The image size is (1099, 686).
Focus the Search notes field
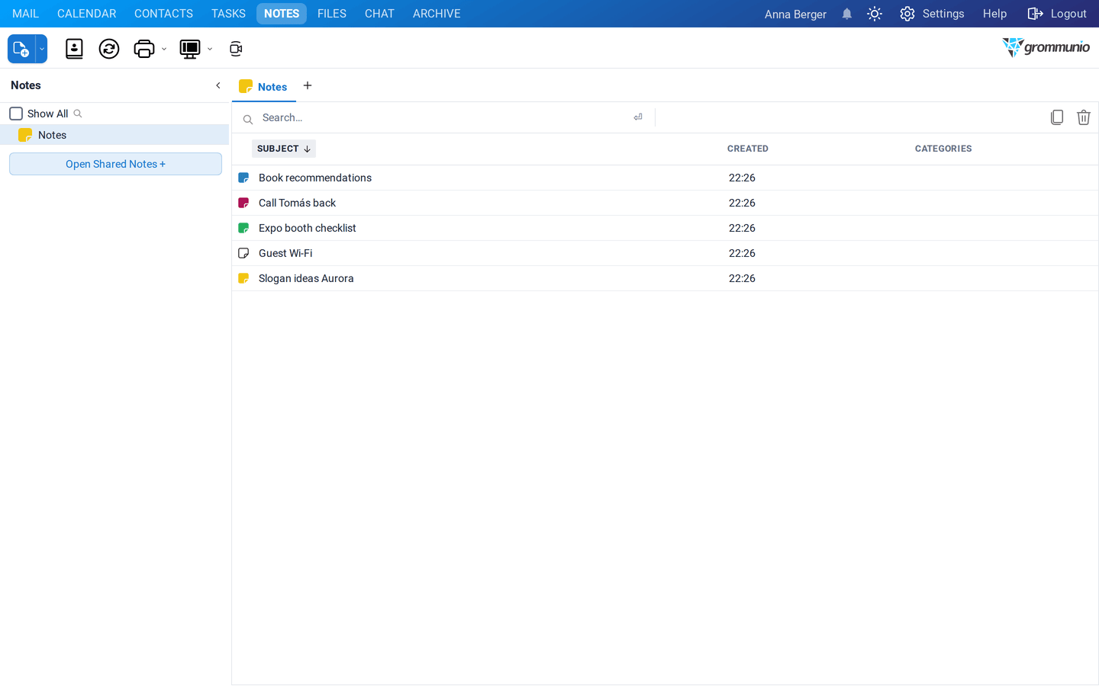(x=443, y=117)
